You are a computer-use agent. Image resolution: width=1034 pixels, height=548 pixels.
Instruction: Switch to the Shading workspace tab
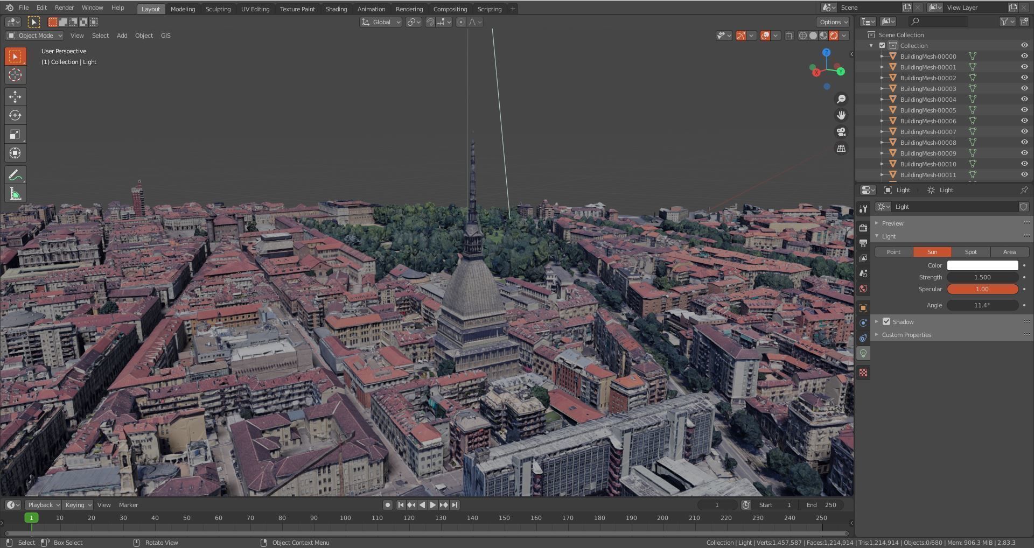pos(336,9)
